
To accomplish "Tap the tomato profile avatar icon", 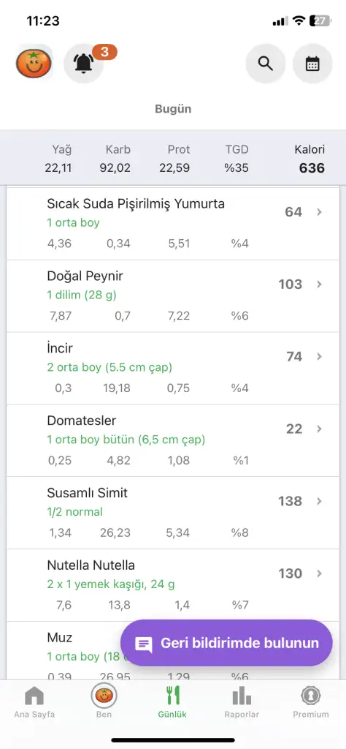I will pos(34,64).
